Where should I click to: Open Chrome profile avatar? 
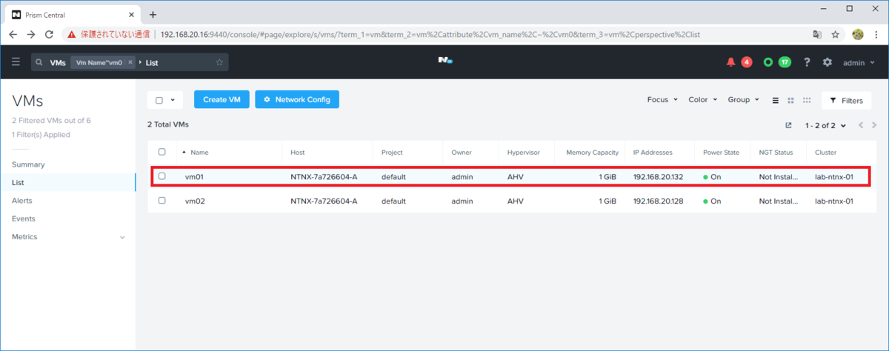pyautogui.click(x=858, y=34)
